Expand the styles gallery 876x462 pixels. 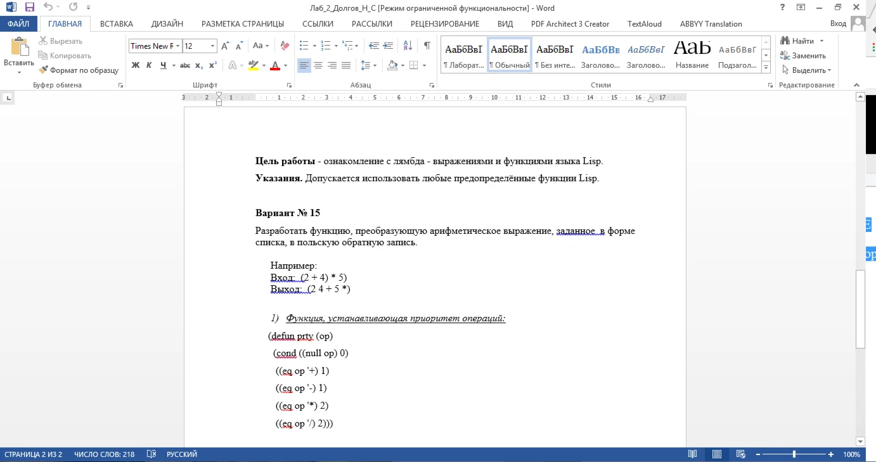766,68
